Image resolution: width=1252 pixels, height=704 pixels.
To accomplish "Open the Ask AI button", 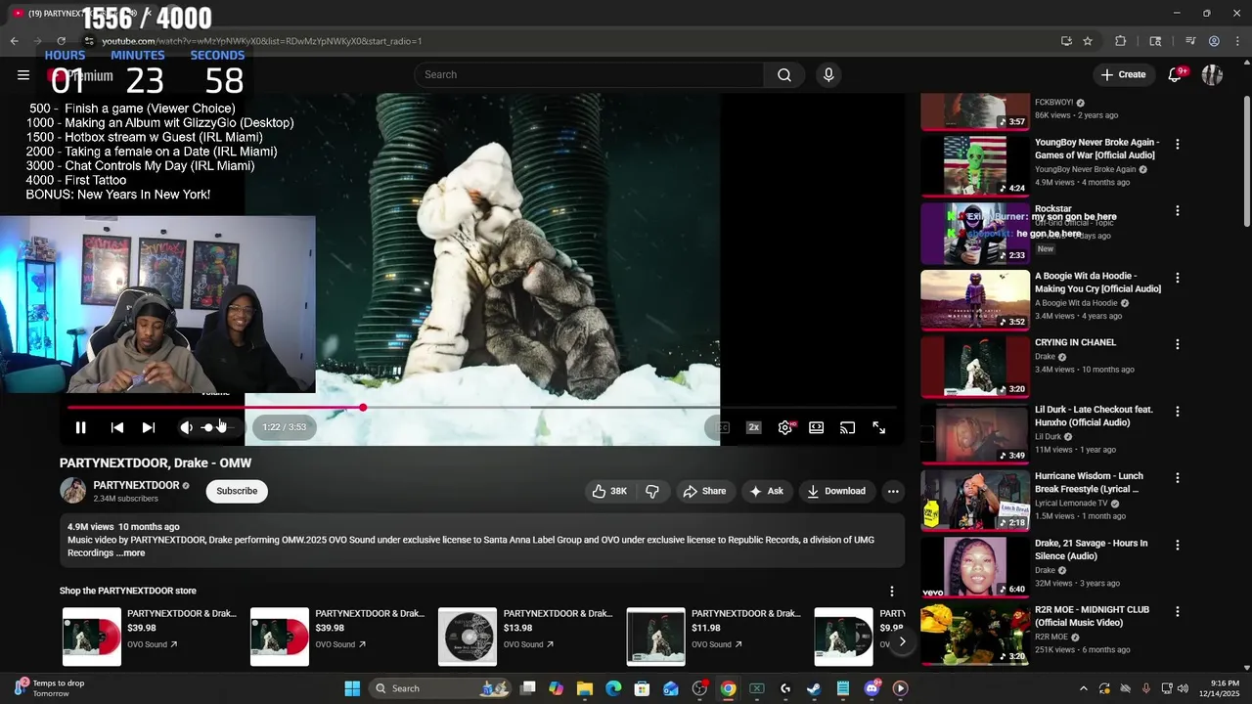I will [767, 491].
